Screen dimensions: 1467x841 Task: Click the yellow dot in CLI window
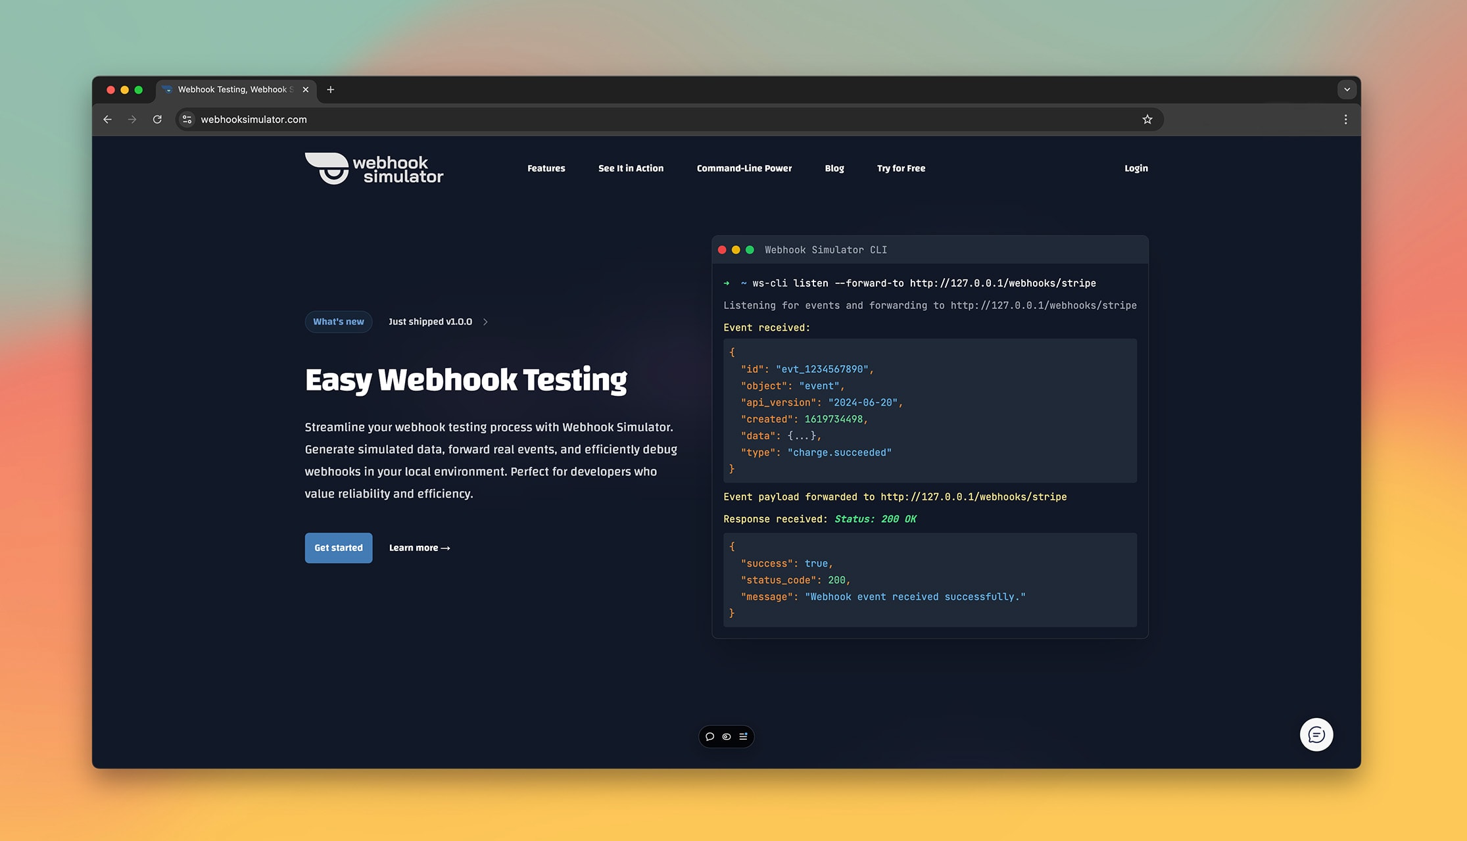point(736,250)
